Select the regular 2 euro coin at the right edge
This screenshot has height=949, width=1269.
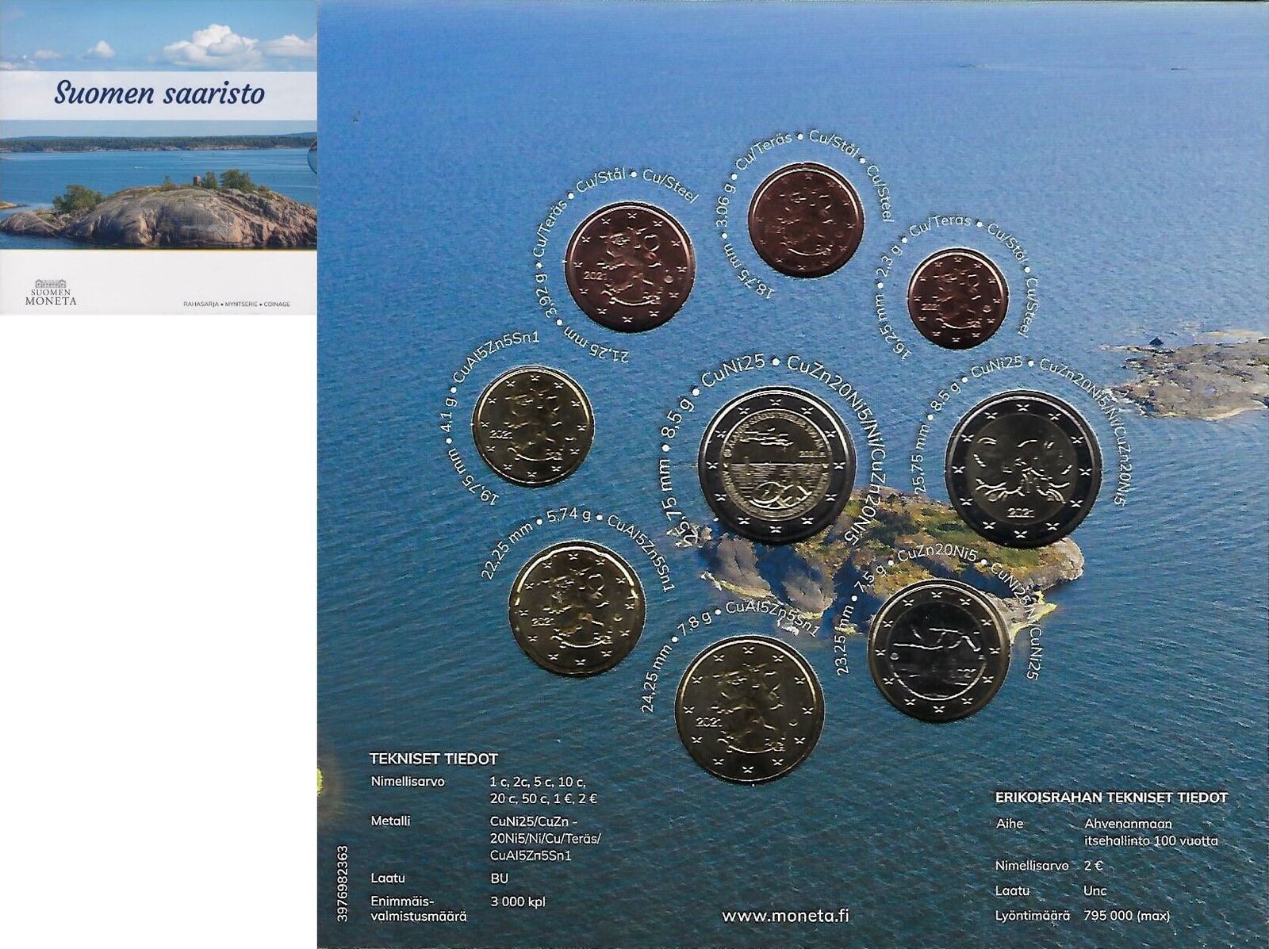pos(1023,469)
